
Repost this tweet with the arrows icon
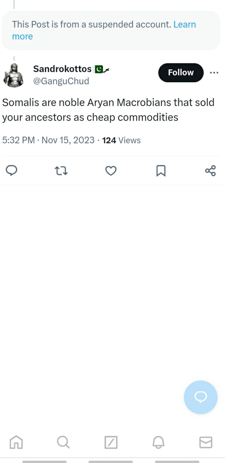tap(61, 171)
